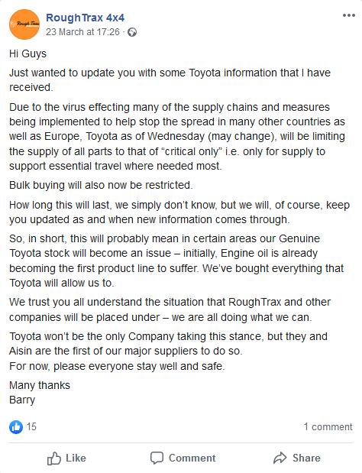
Task: Open the 23 March at 17:26 timestamp
Action: (x=82, y=32)
